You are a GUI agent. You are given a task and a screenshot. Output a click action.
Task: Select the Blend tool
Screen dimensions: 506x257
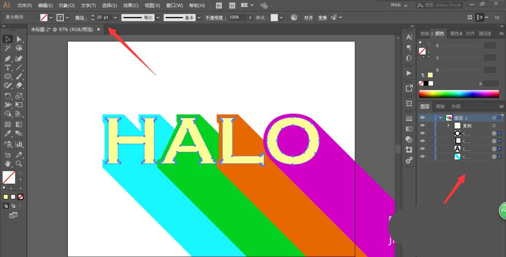coord(19,134)
